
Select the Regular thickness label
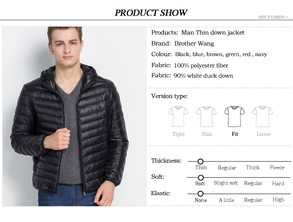pos(227,168)
